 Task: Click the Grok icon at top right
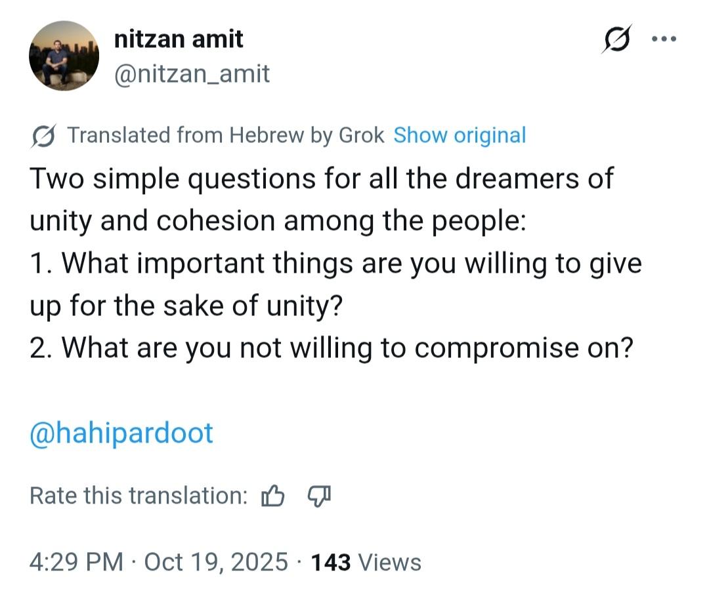pyautogui.click(x=617, y=39)
